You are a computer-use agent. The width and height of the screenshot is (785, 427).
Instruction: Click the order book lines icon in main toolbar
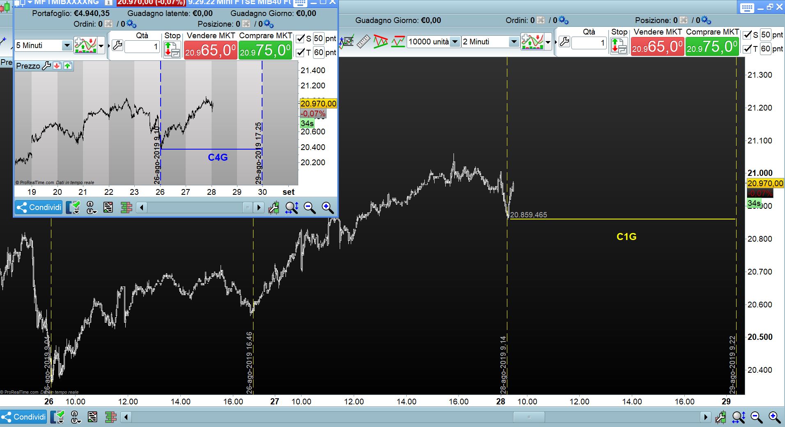coord(347,42)
